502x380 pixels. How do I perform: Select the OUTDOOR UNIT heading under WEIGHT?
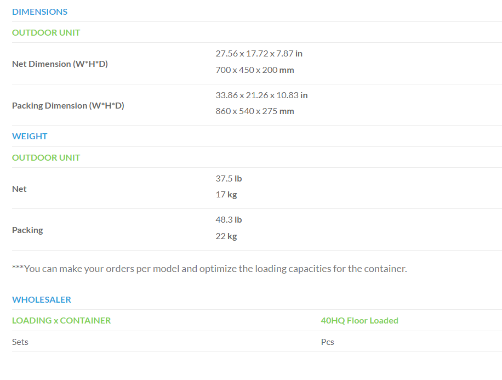coord(46,157)
